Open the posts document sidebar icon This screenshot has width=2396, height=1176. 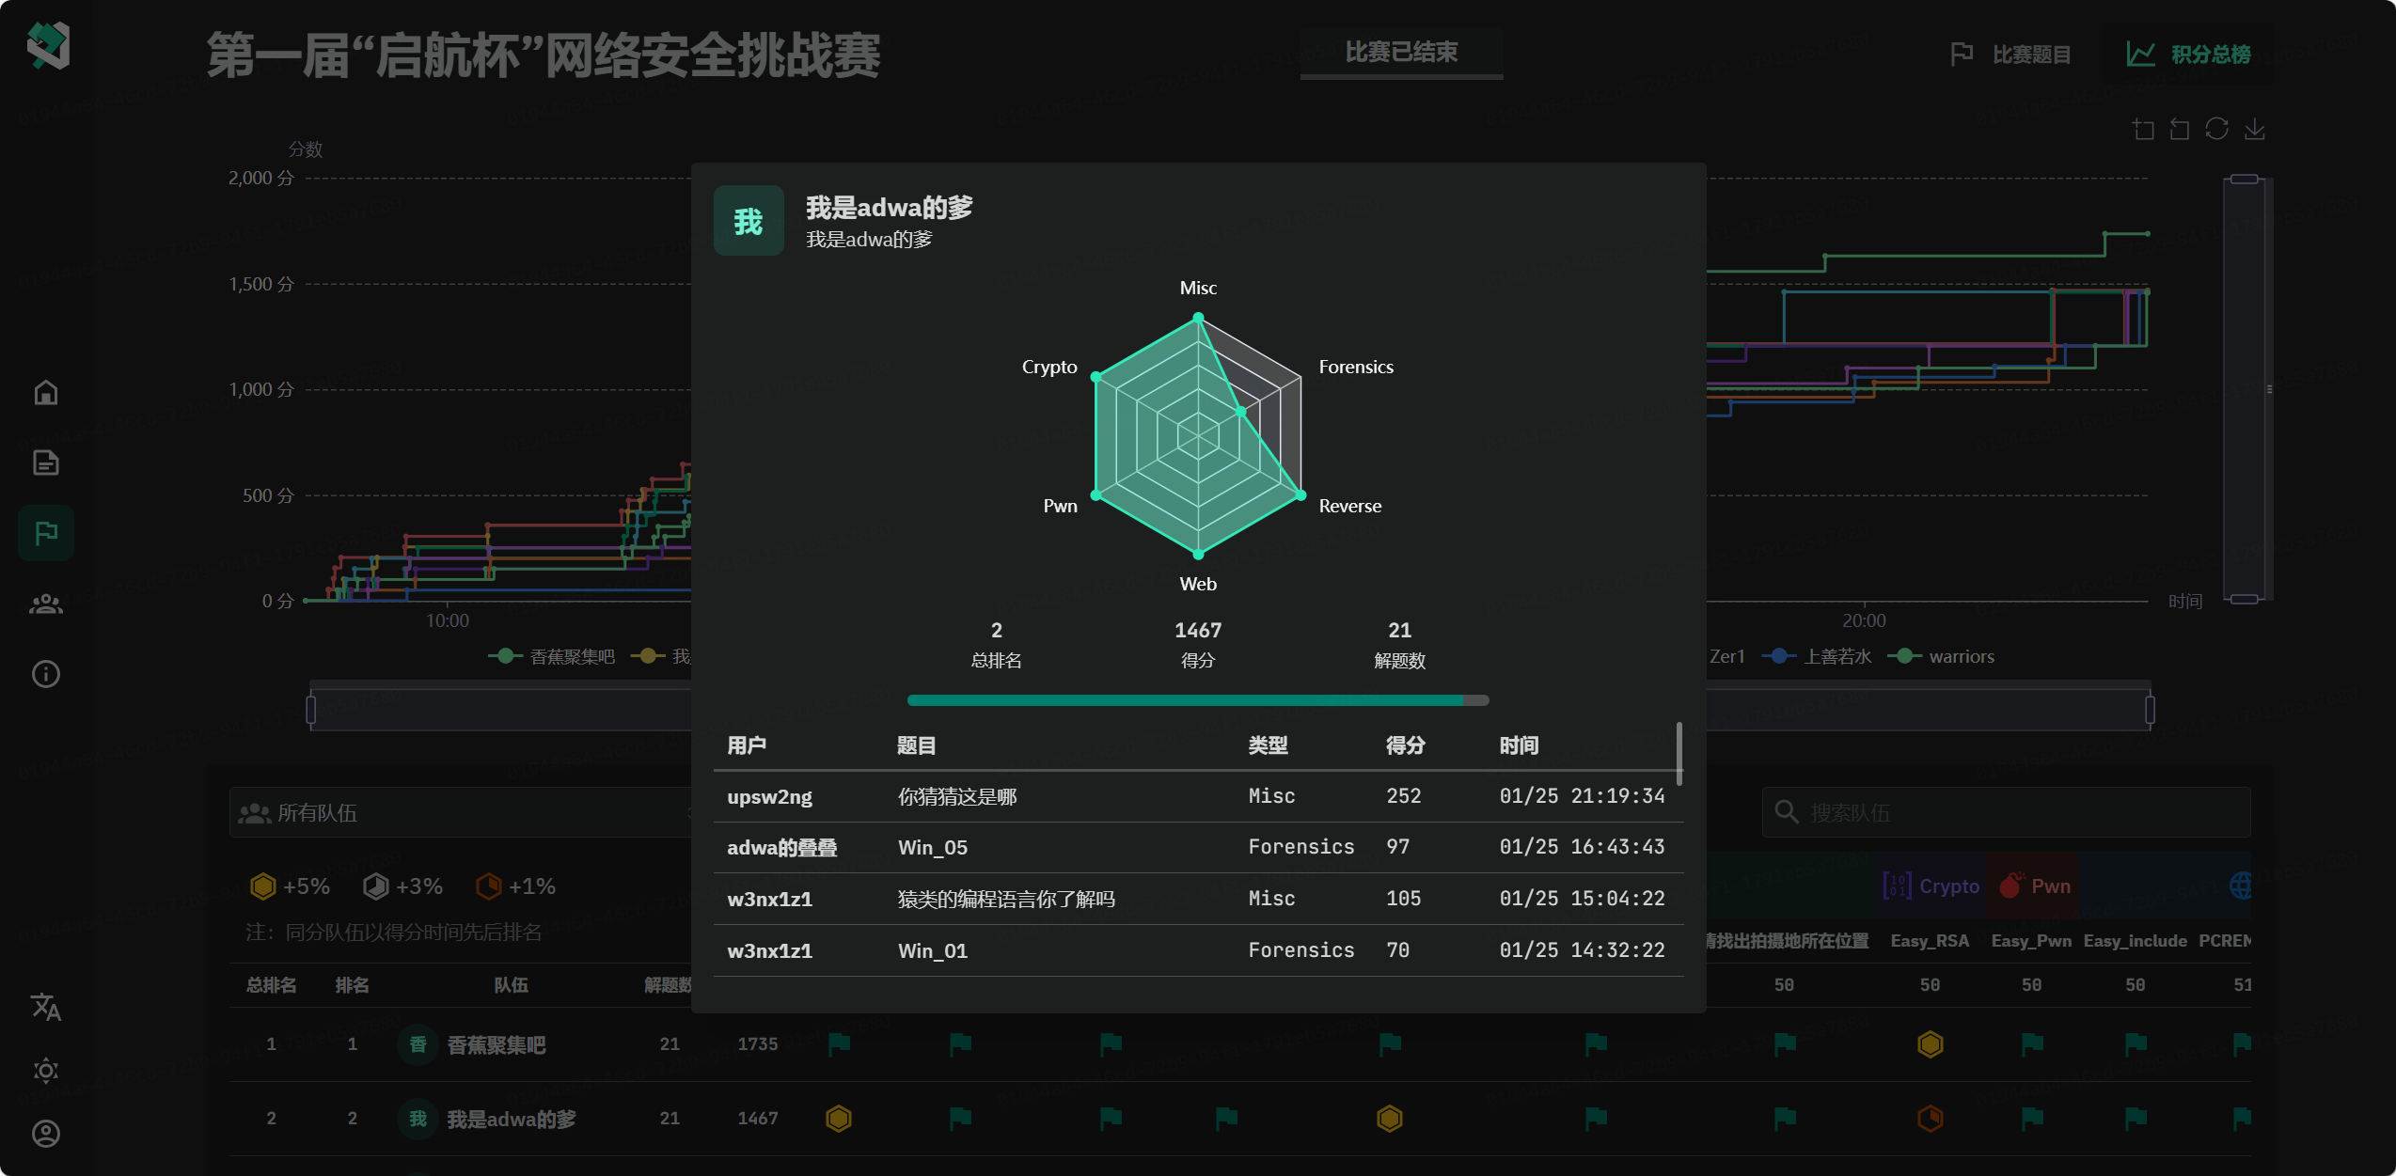pos(46,463)
